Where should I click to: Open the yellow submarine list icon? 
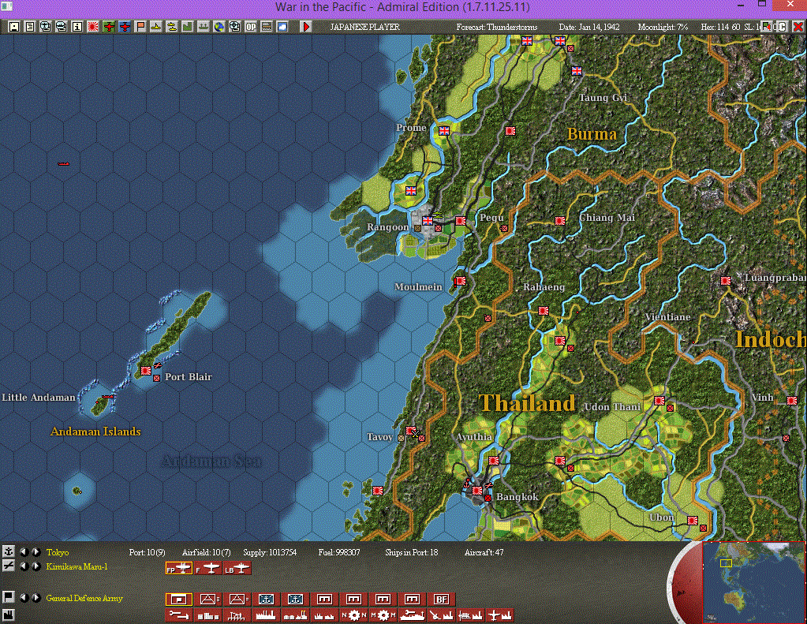(x=172, y=27)
